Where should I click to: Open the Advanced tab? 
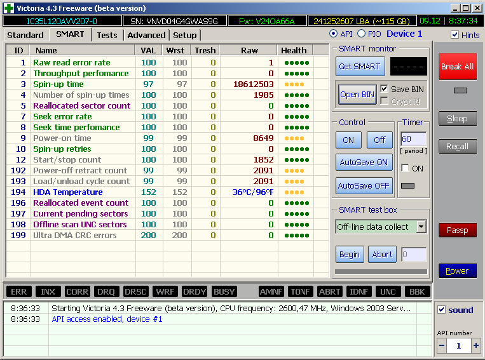[146, 35]
